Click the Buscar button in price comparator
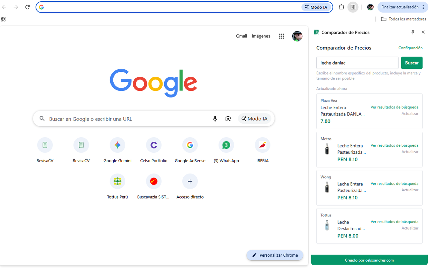 [412, 63]
